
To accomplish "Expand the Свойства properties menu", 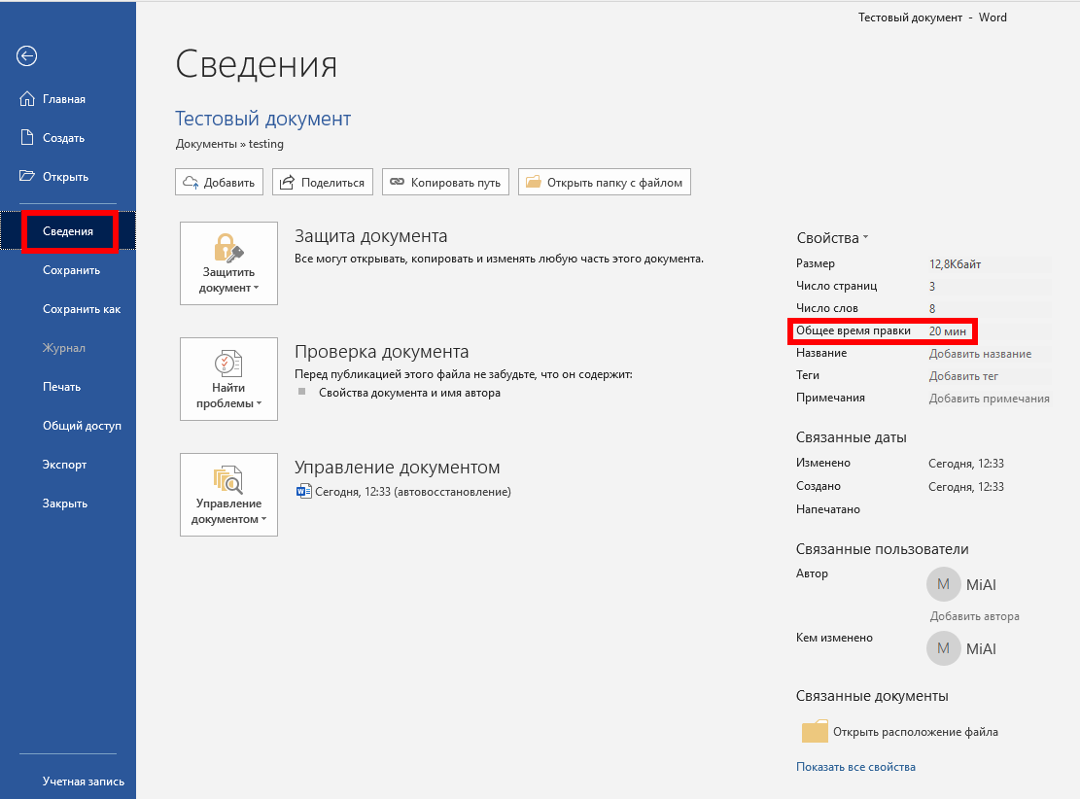I will [x=832, y=238].
